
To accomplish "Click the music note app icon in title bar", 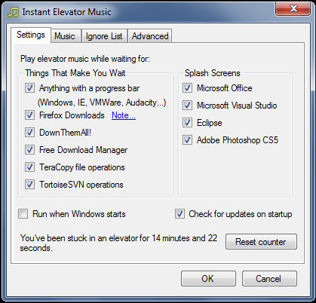I will (x=13, y=12).
